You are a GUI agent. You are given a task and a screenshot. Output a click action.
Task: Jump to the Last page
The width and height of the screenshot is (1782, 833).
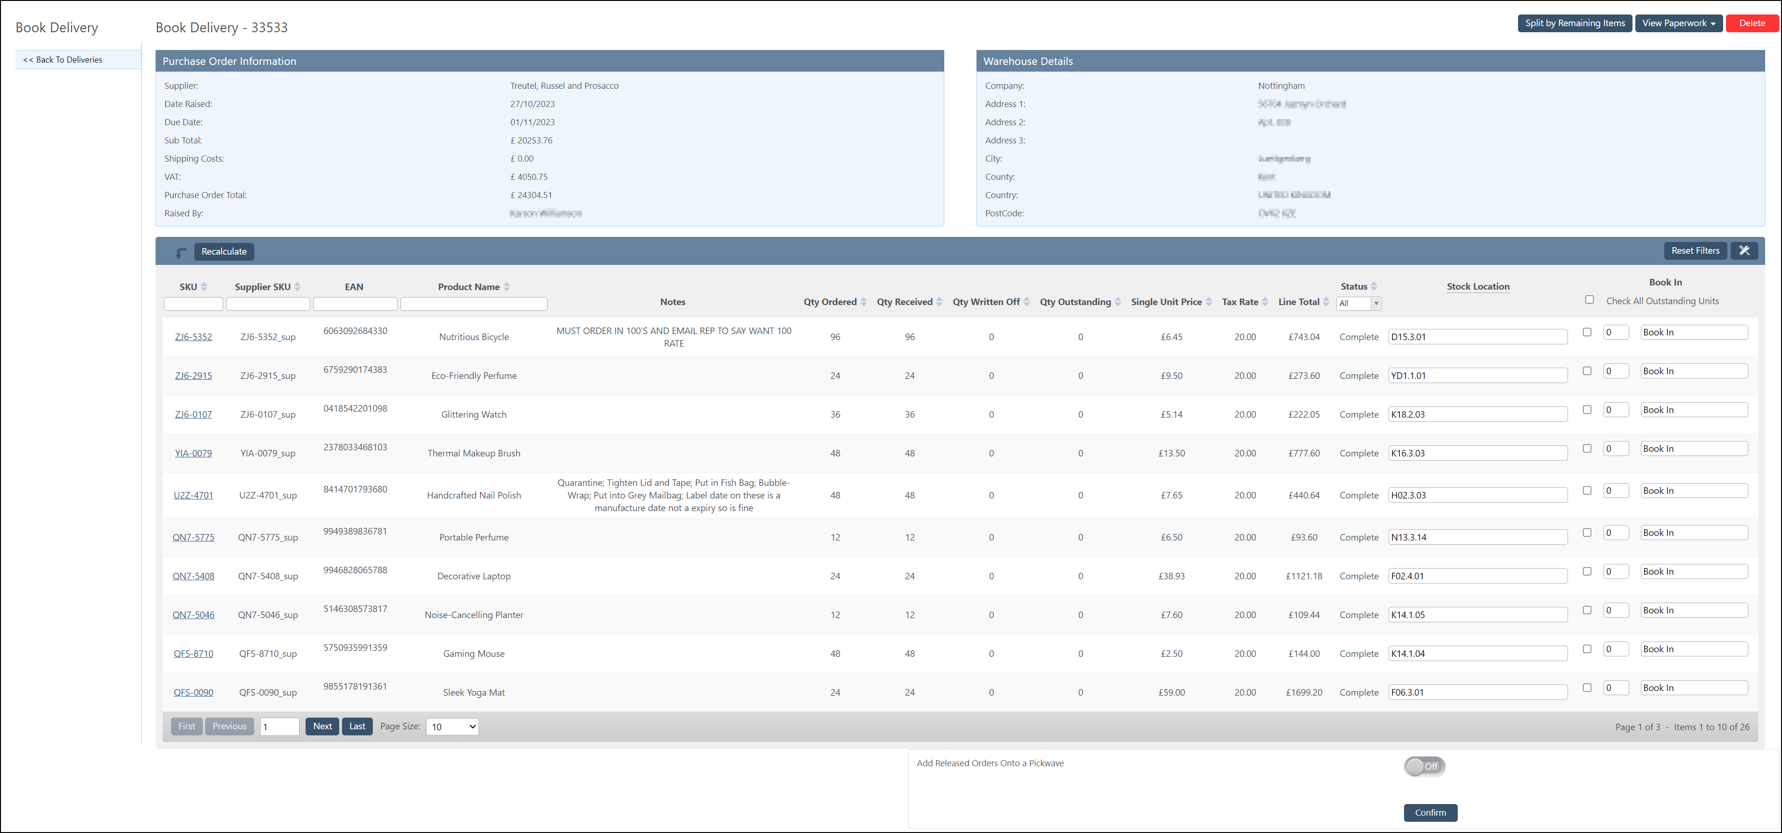(357, 726)
